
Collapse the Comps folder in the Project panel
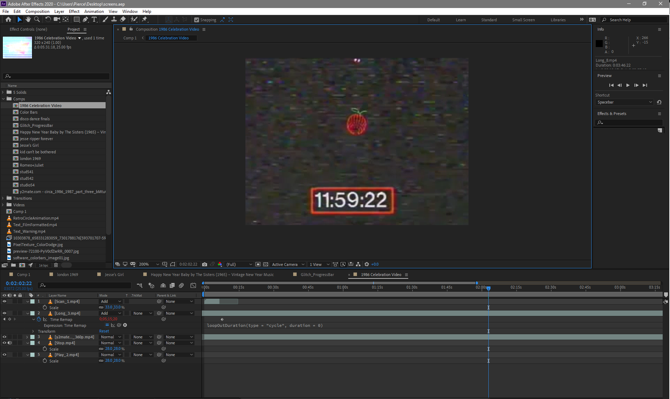3,99
